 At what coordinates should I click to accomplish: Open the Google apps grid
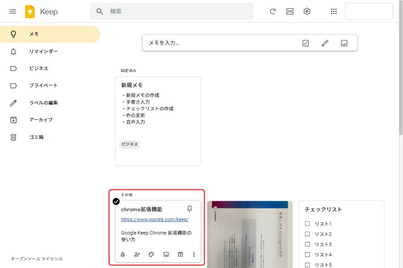pos(334,12)
